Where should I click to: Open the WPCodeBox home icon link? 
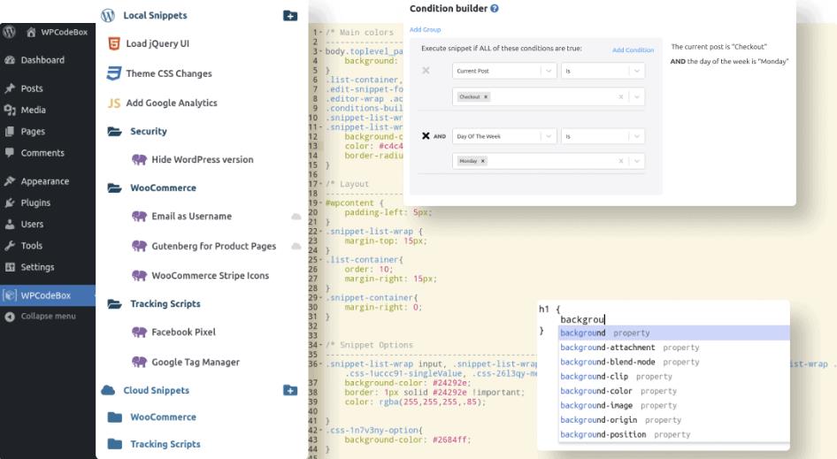point(31,32)
